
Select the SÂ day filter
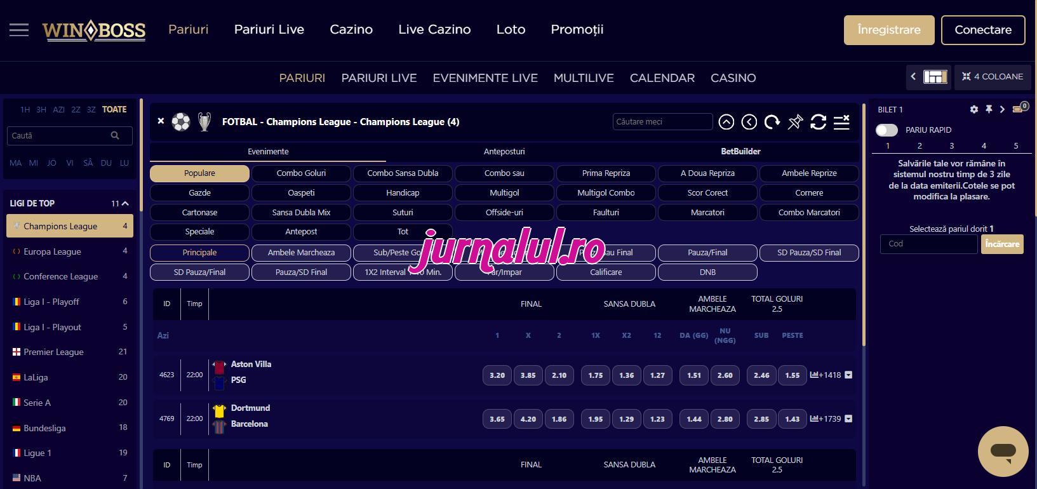pyautogui.click(x=88, y=163)
